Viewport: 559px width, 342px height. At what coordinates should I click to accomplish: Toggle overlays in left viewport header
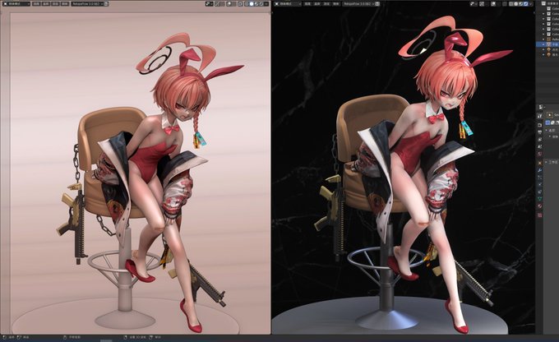pyautogui.click(x=229, y=3)
